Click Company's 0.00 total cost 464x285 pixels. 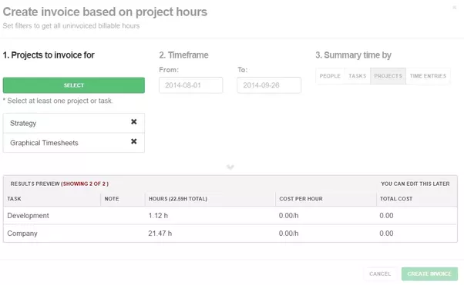(x=386, y=234)
